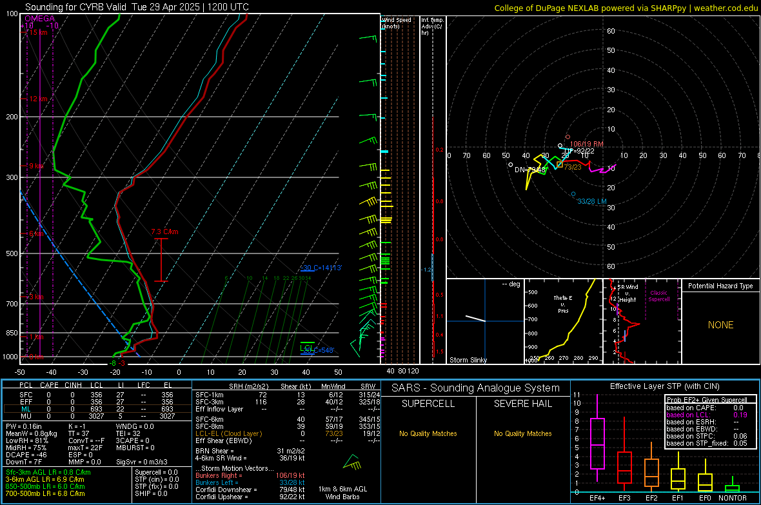Click the TT = 37 value

point(79,433)
